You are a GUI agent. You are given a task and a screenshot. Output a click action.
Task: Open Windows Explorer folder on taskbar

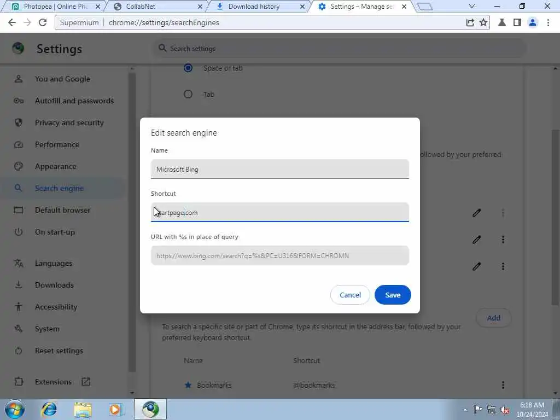pyautogui.click(x=83, y=409)
